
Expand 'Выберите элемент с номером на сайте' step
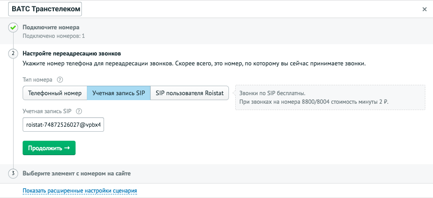(x=76, y=174)
